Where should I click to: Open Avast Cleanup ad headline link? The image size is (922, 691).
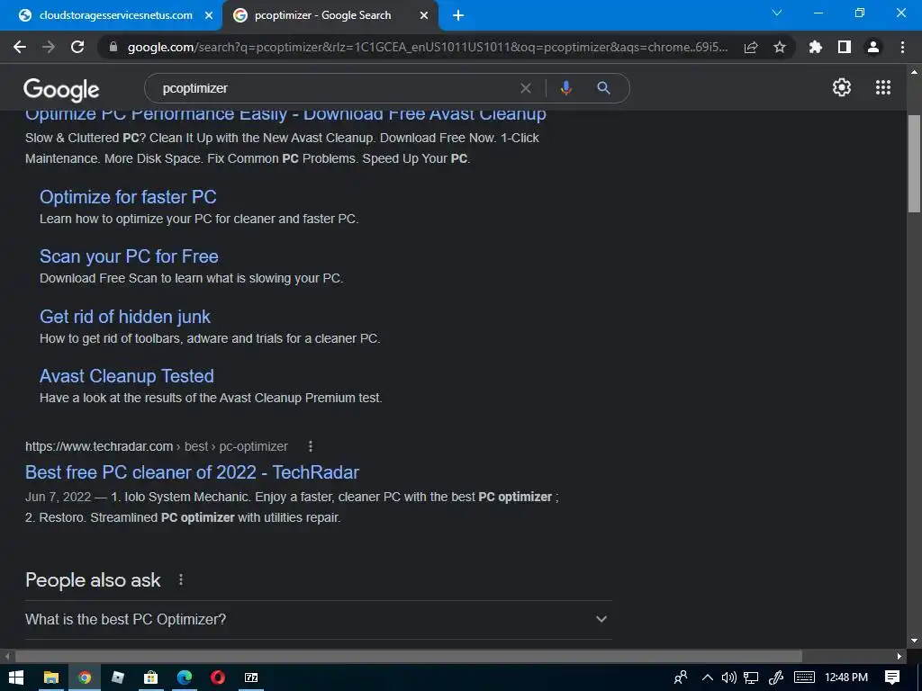coord(285,114)
